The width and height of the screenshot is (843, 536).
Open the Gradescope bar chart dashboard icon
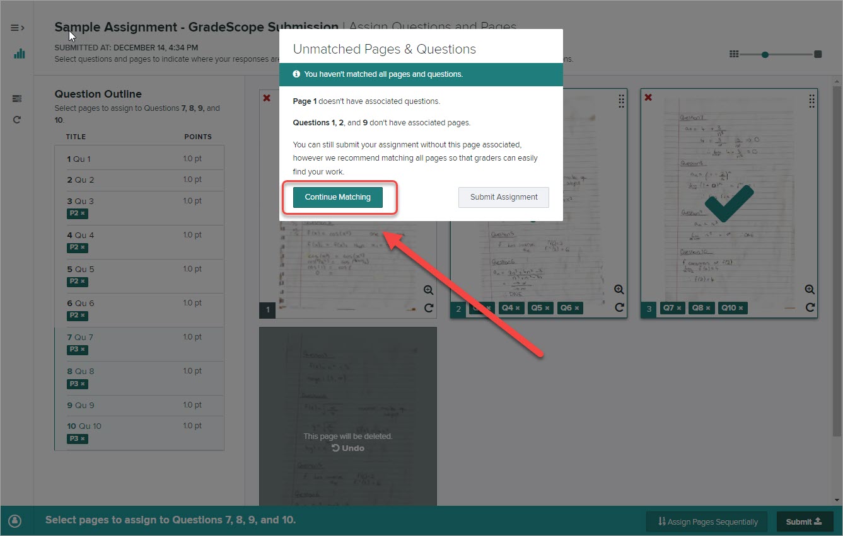[20, 54]
